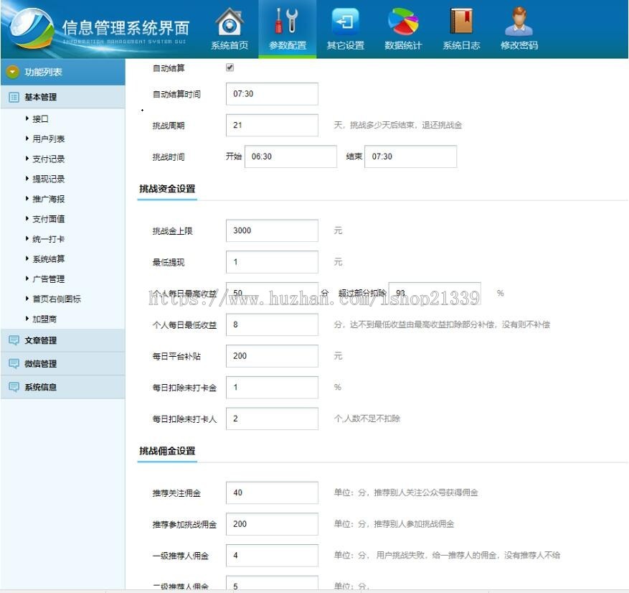Switch to the 修改密码 tab label

(519, 45)
